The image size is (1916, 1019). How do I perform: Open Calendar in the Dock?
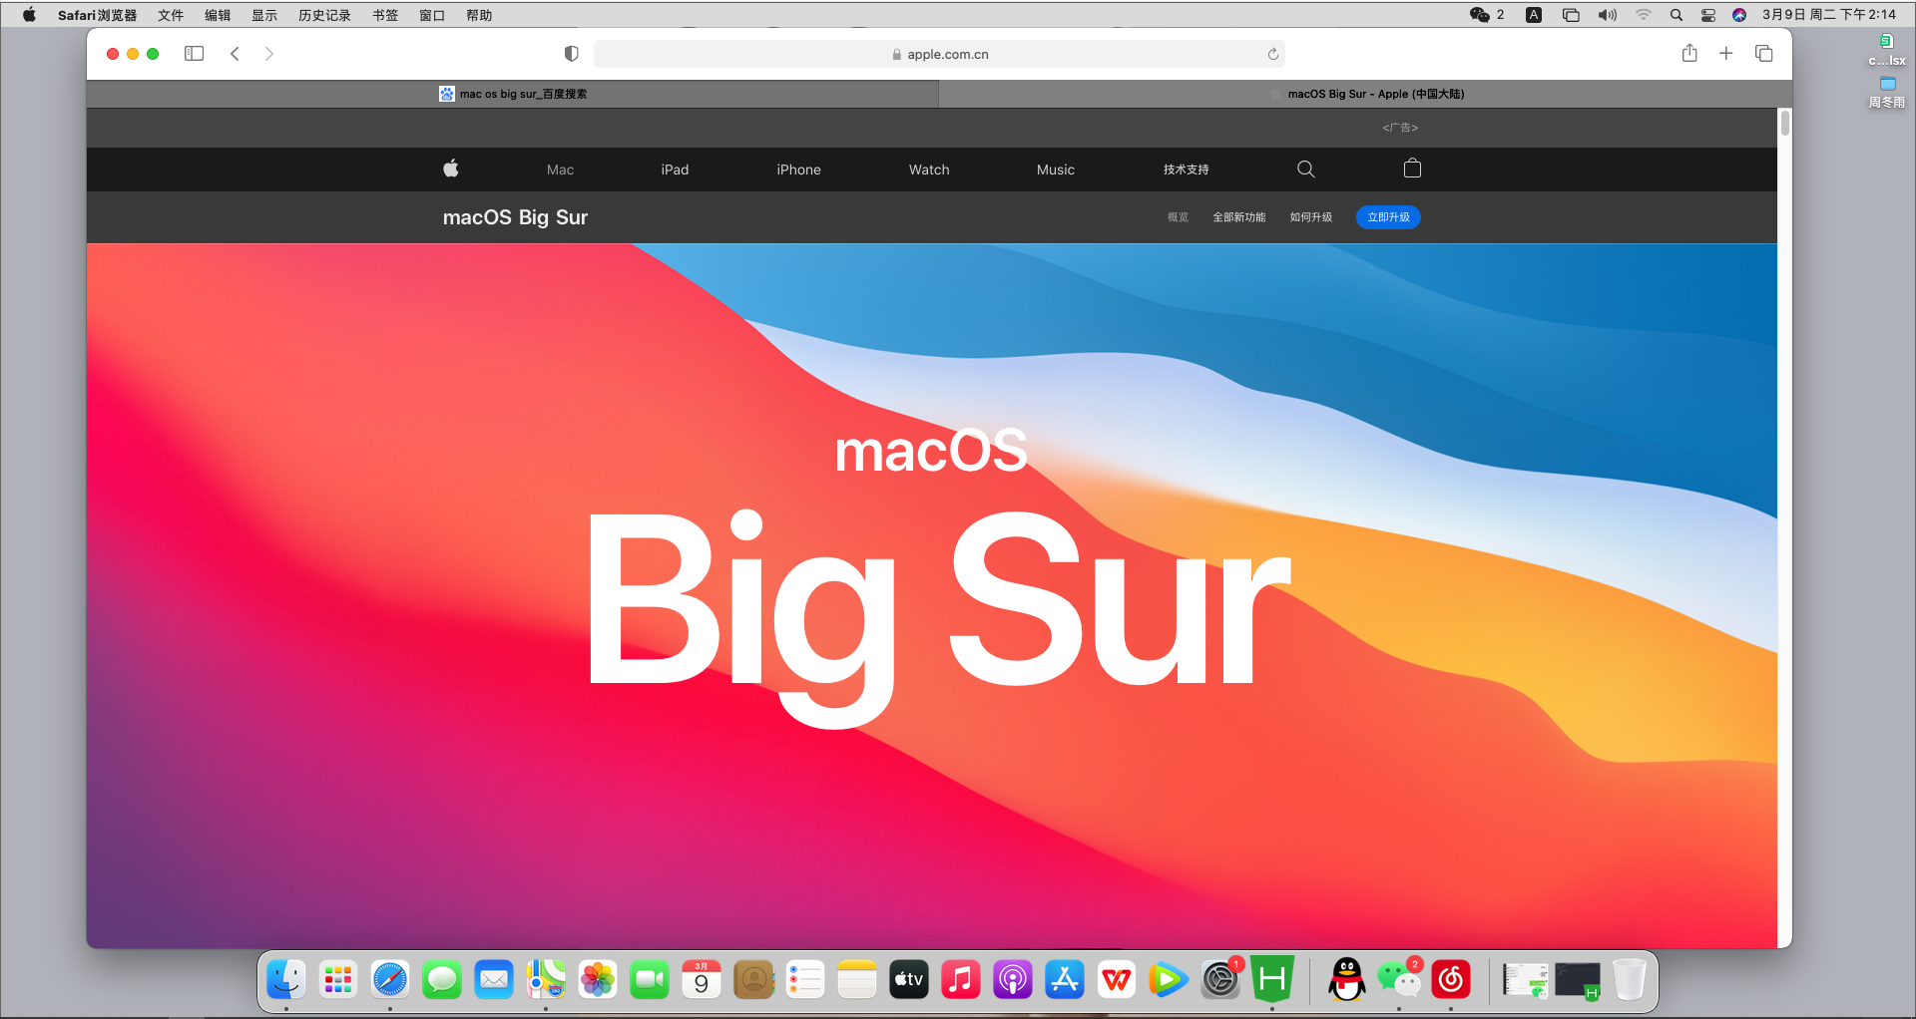pyautogui.click(x=702, y=980)
